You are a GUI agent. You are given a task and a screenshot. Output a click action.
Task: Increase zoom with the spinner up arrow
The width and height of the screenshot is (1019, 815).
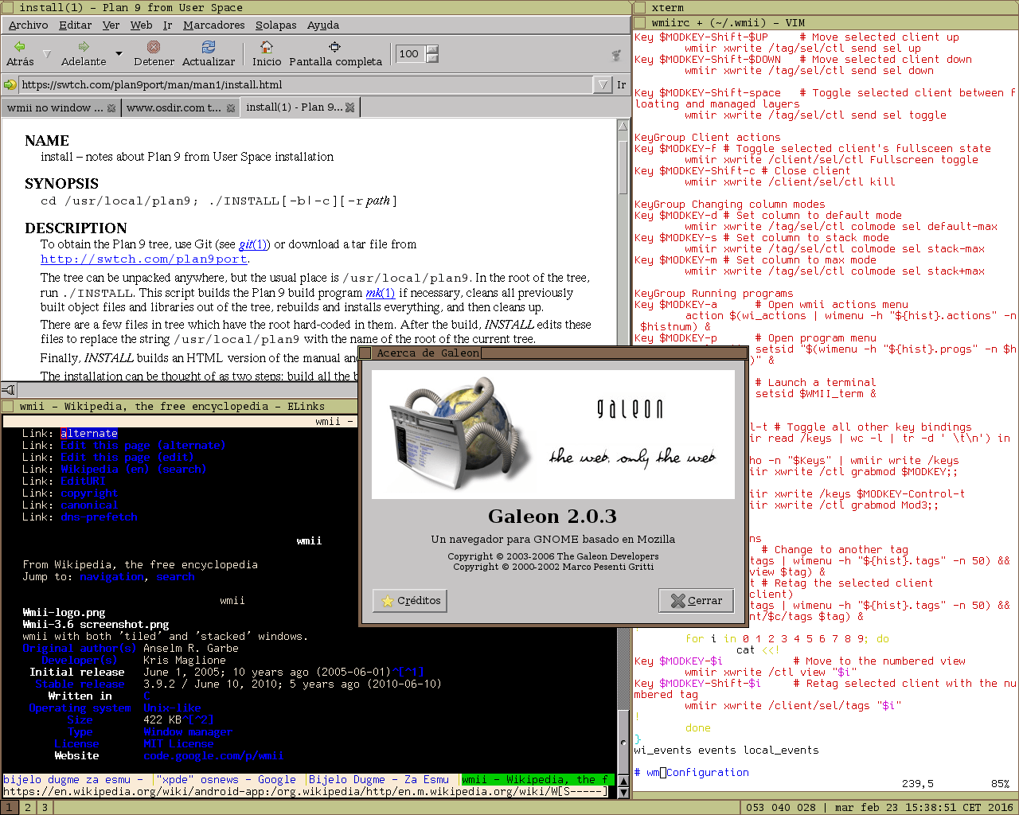(432, 49)
